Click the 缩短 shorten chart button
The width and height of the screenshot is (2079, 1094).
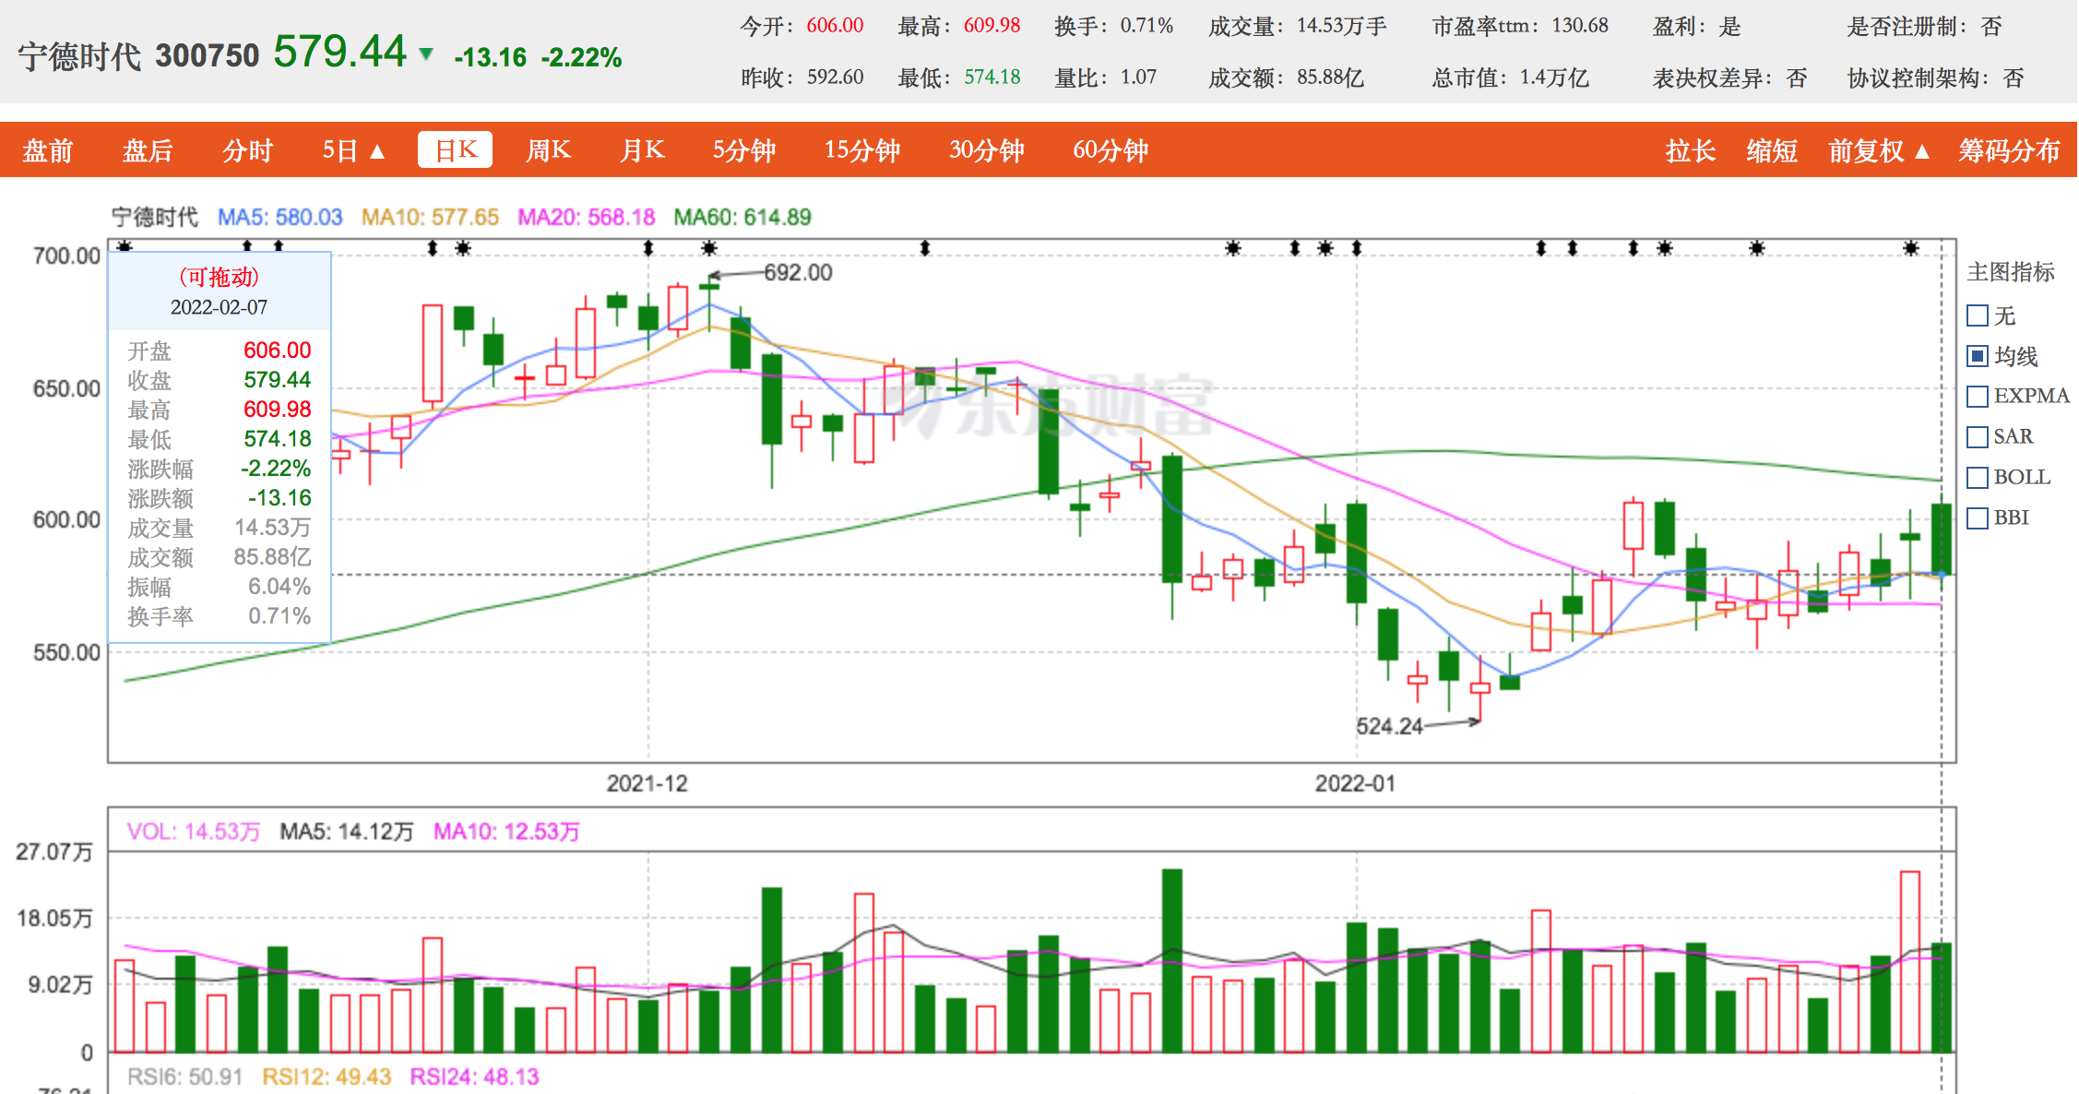1772,150
